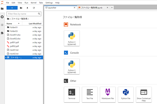This screenshot has width=157, height=104.
Task: Click the Console section icon
Action: pos(66,53)
